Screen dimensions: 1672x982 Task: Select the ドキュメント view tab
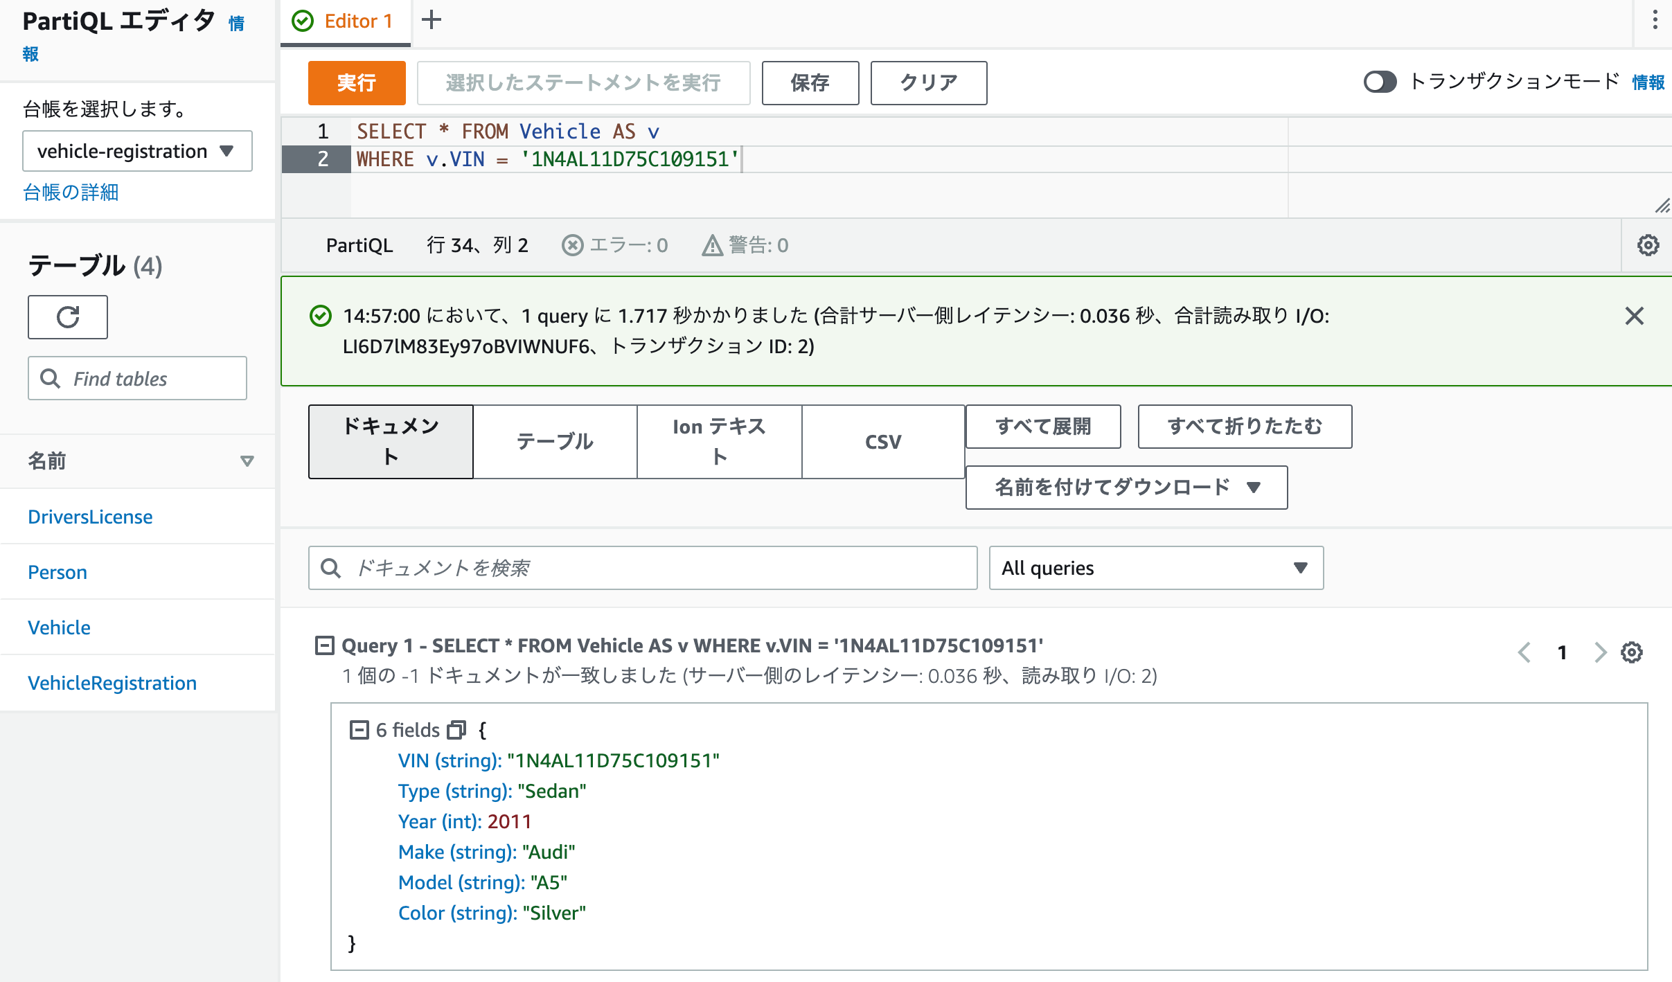[x=391, y=442]
